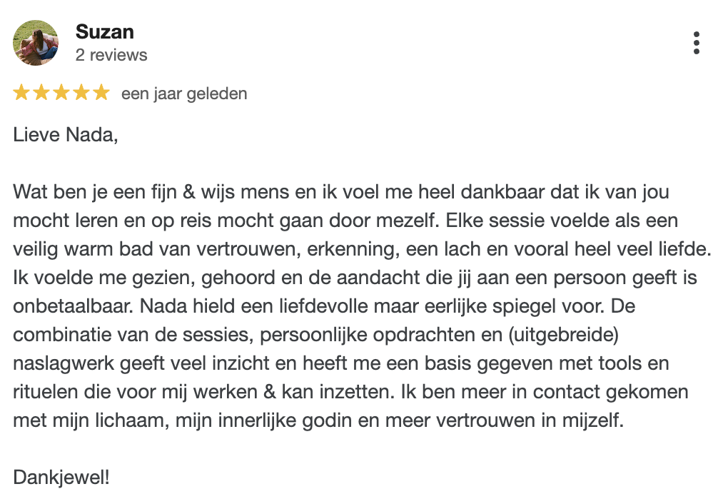The height and width of the screenshot is (494, 718).
Task: Click the word 'onbetaalbaar' in the review
Action: 73,306
